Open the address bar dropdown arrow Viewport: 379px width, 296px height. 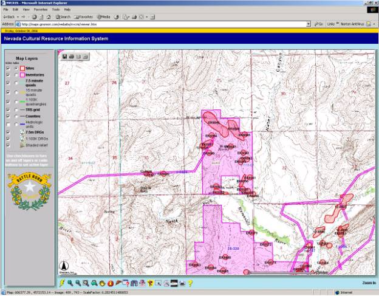(x=310, y=24)
